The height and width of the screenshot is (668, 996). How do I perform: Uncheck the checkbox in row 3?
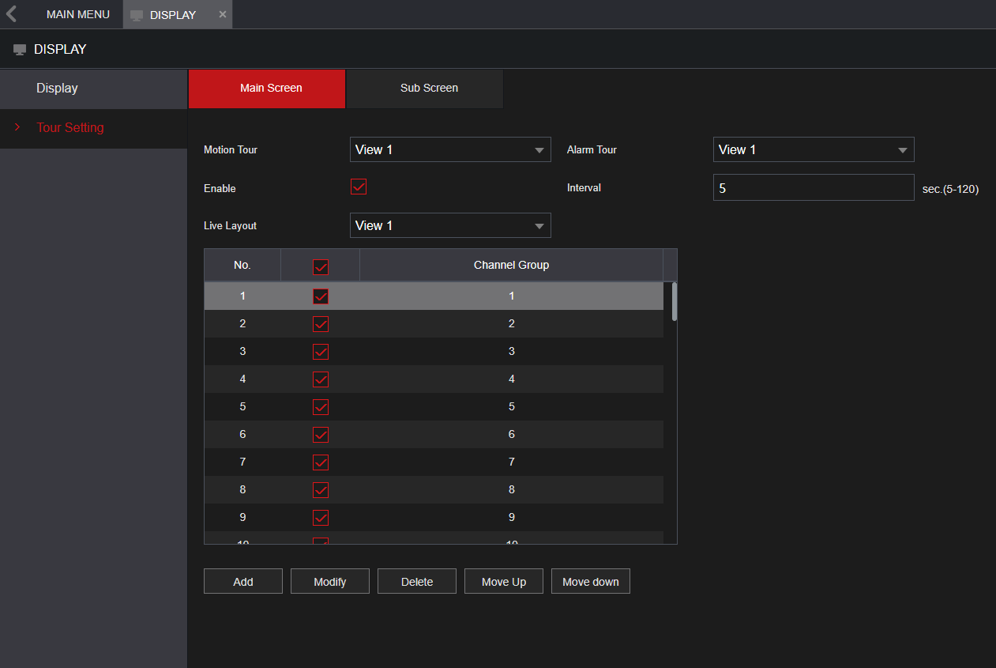321,352
